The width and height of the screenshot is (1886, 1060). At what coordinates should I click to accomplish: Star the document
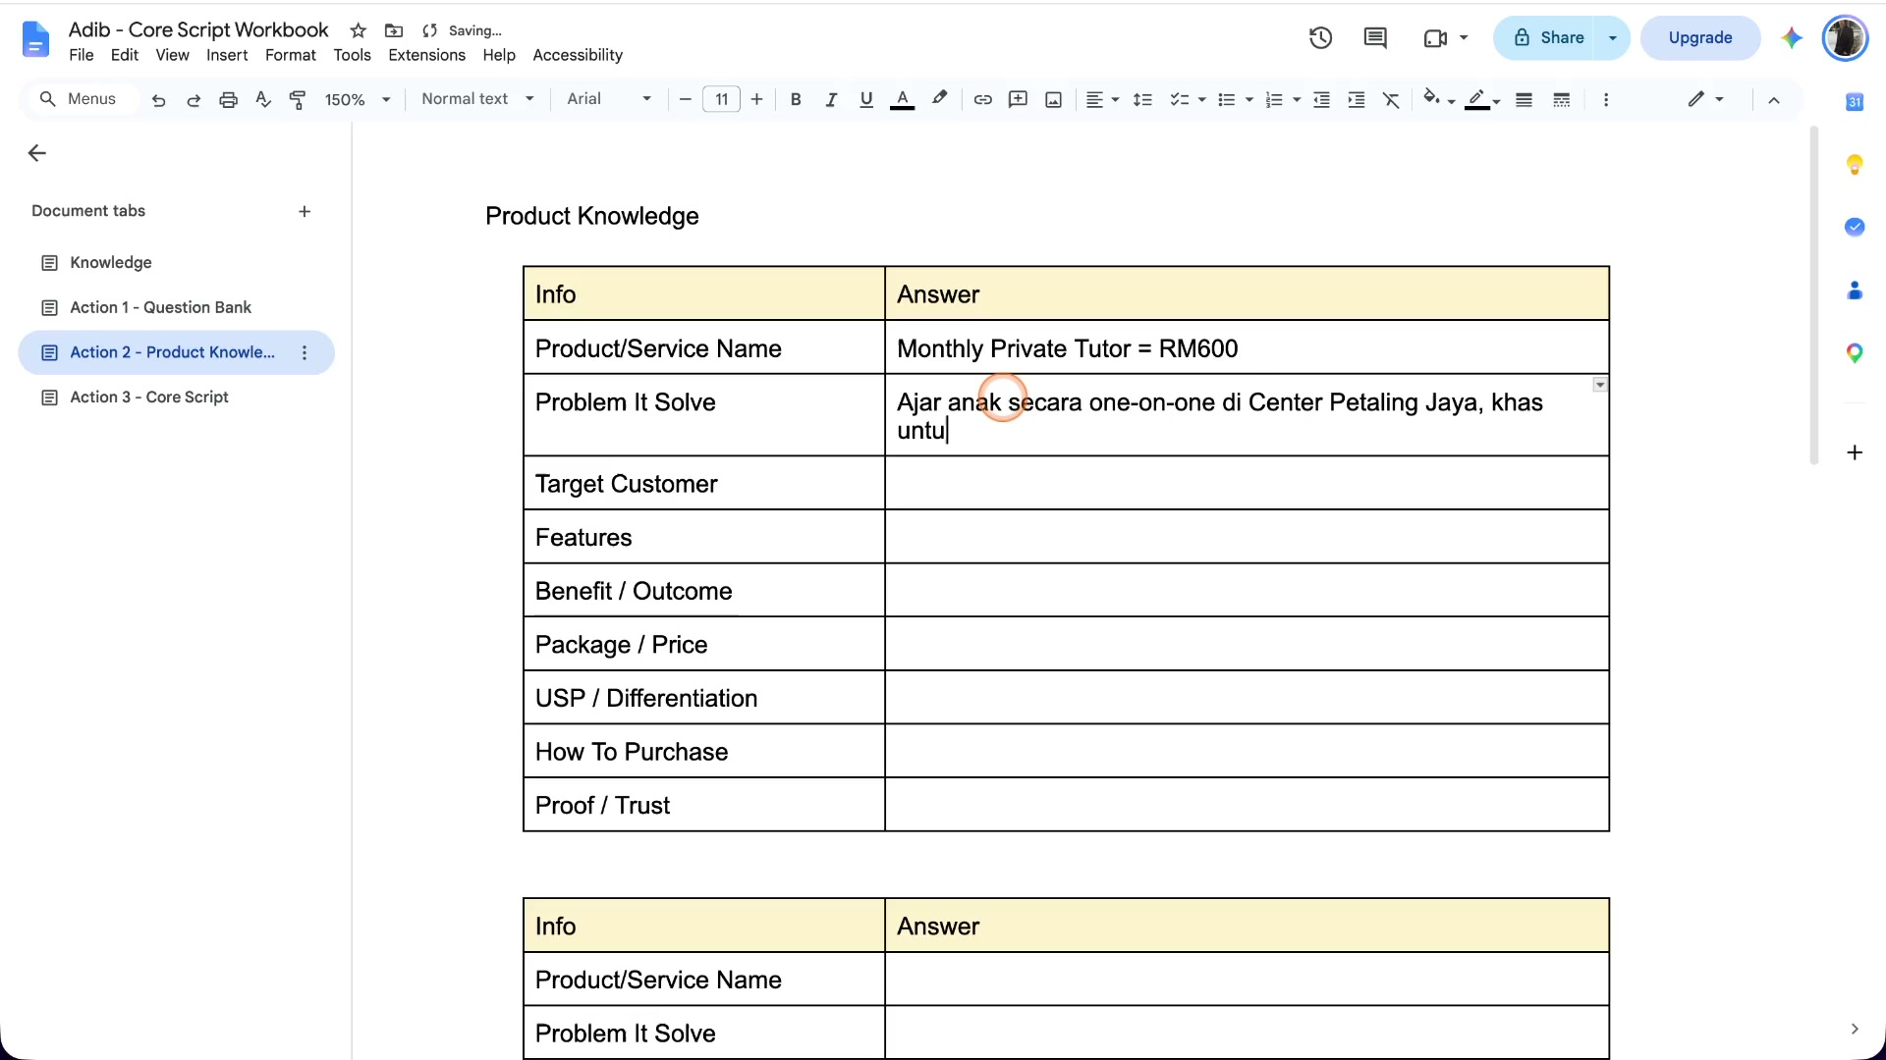(x=359, y=30)
